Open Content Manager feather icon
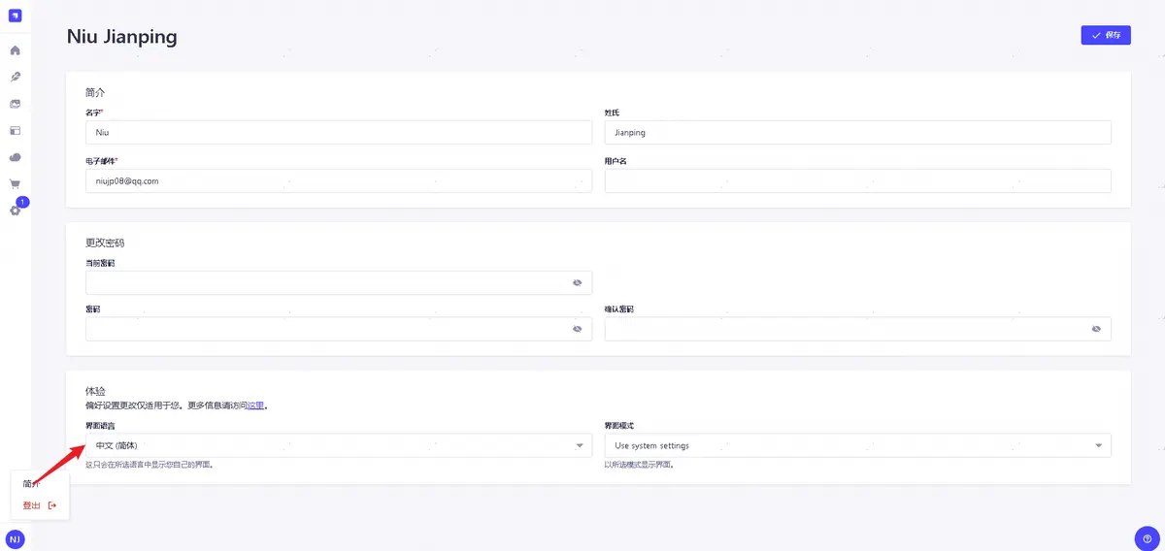The width and height of the screenshot is (1165, 551). pos(15,77)
